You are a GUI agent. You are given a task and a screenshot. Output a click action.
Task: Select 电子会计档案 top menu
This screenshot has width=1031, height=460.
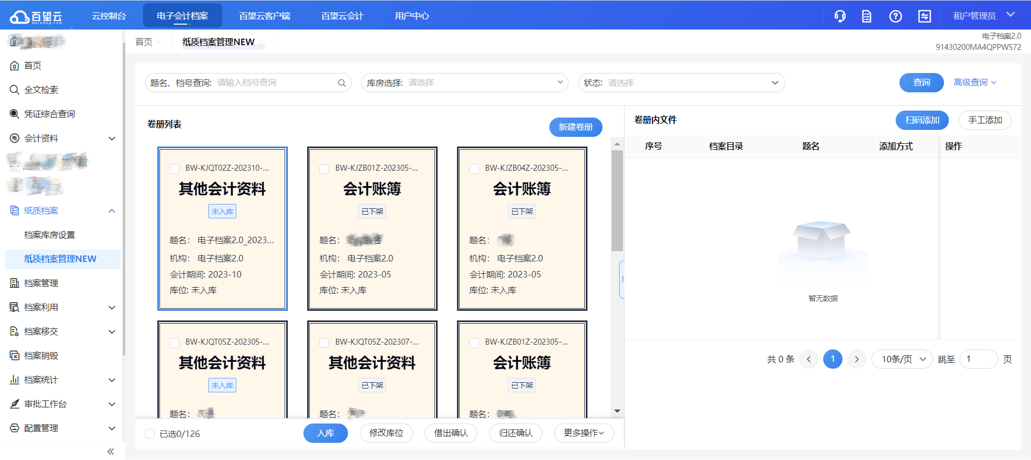pos(183,16)
